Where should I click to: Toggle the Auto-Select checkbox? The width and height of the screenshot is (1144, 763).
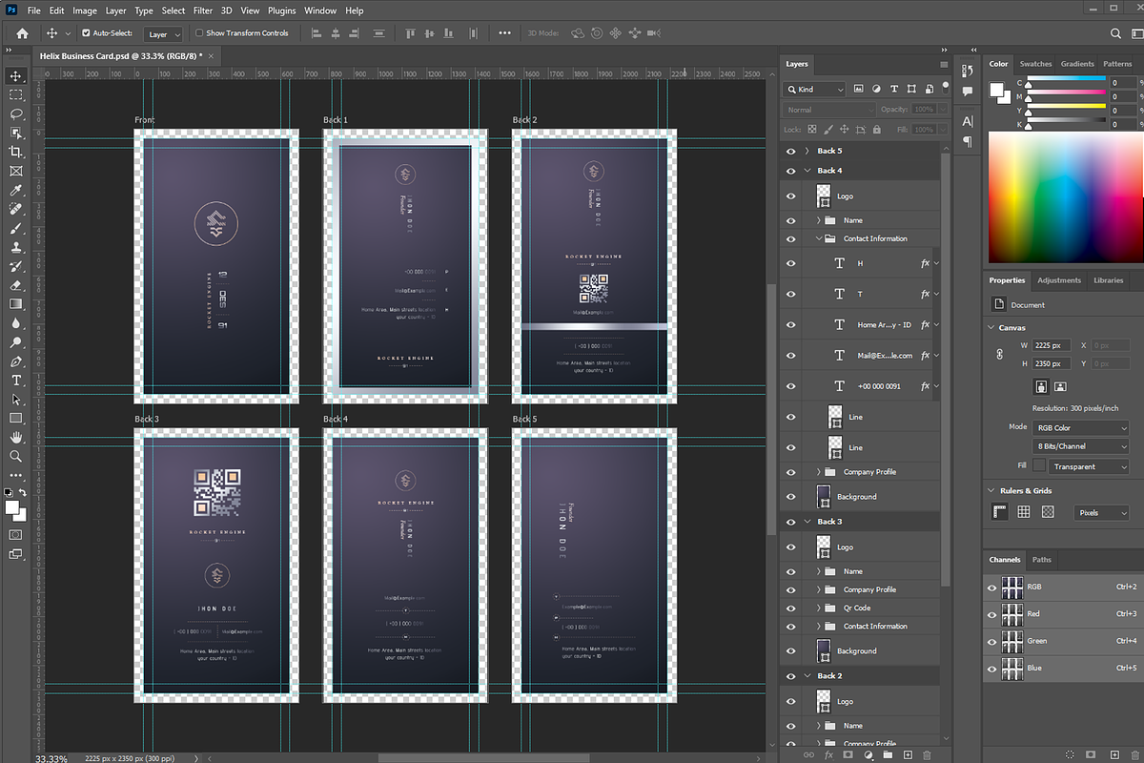pos(85,33)
